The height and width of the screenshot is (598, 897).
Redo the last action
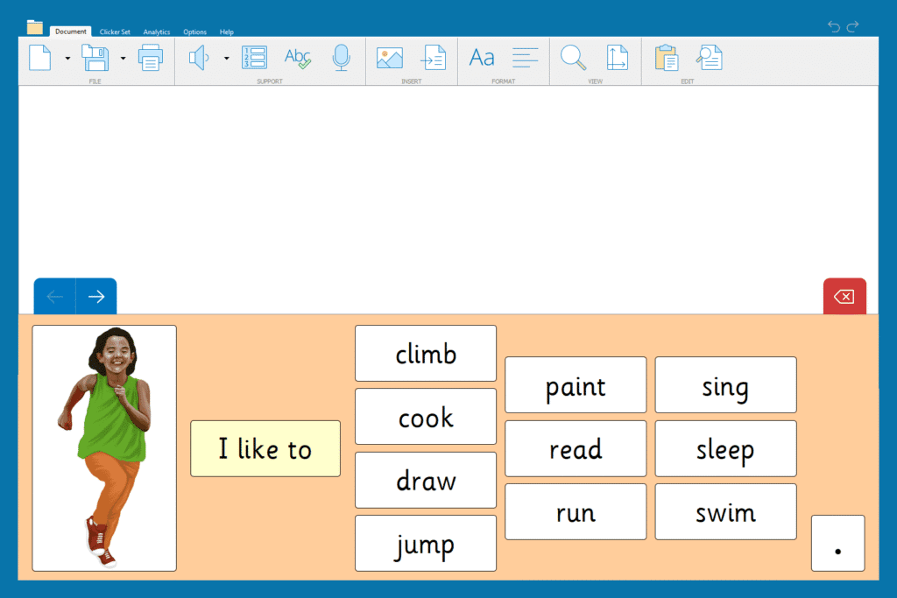[853, 26]
